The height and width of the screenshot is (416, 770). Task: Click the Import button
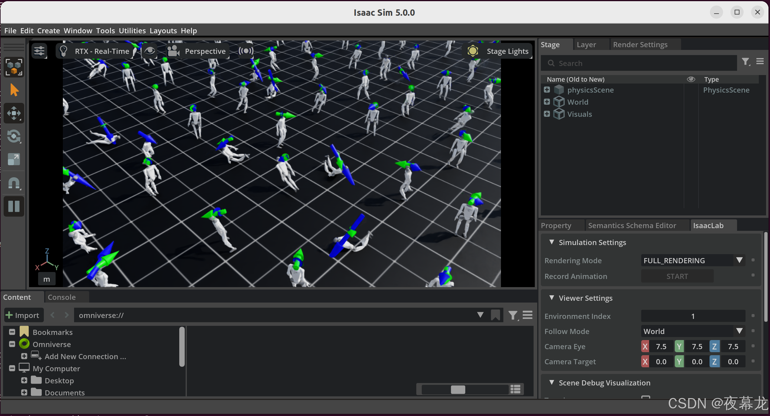23,315
